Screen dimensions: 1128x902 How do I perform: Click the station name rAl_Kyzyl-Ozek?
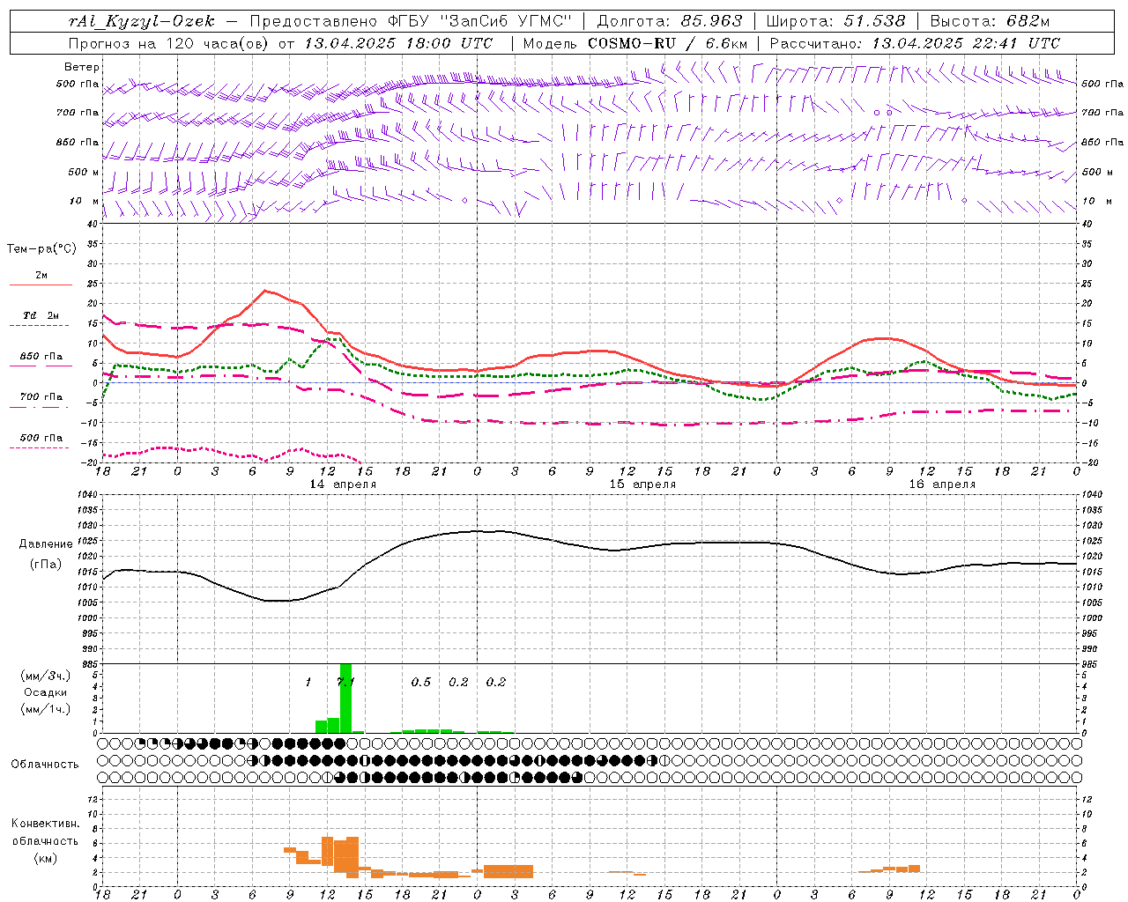[141, 21]
